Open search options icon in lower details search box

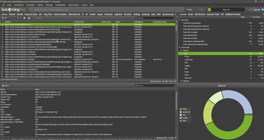(175, 86)
